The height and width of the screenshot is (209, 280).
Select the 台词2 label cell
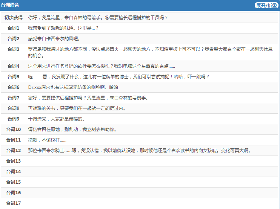click(x=13, y=39)
